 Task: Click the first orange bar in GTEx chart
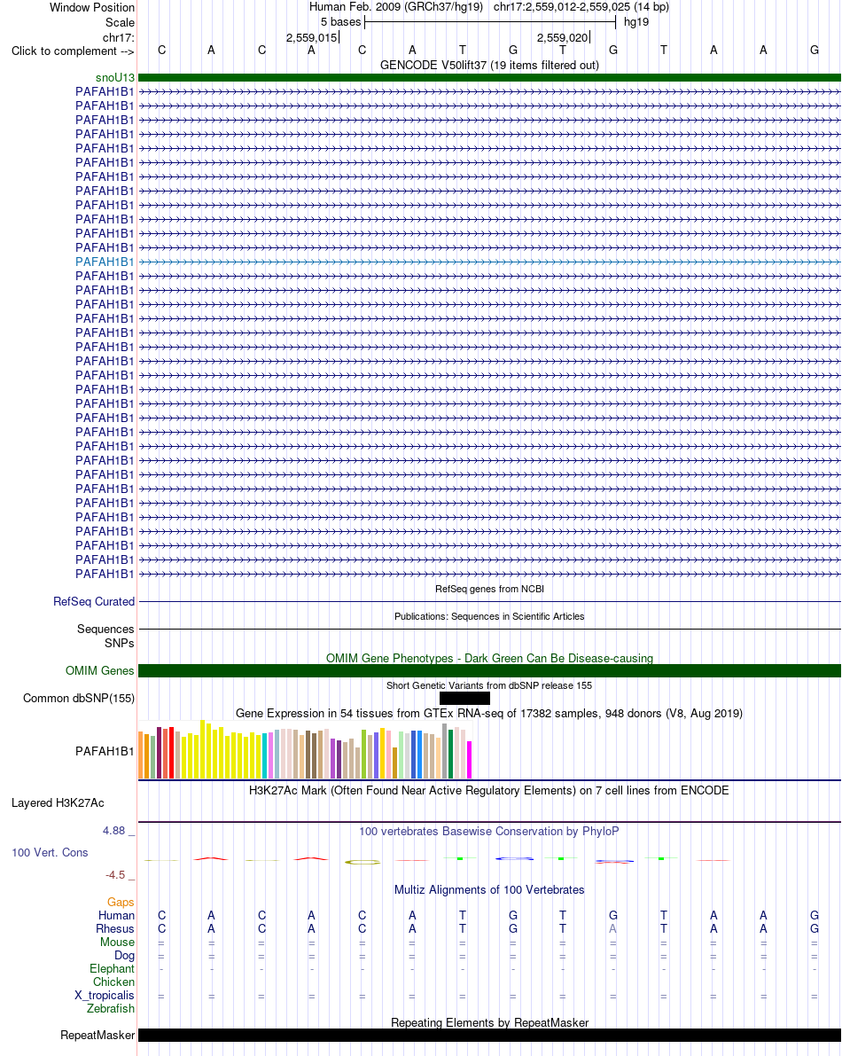(141, 755)
